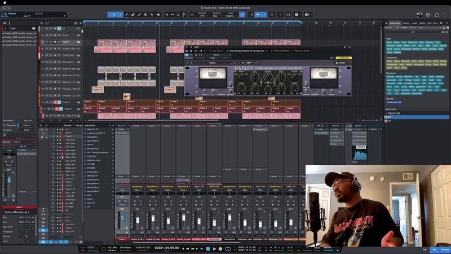Open the track list icon above the tracks
Screen dimensions: 451x254
coord(76,23)
